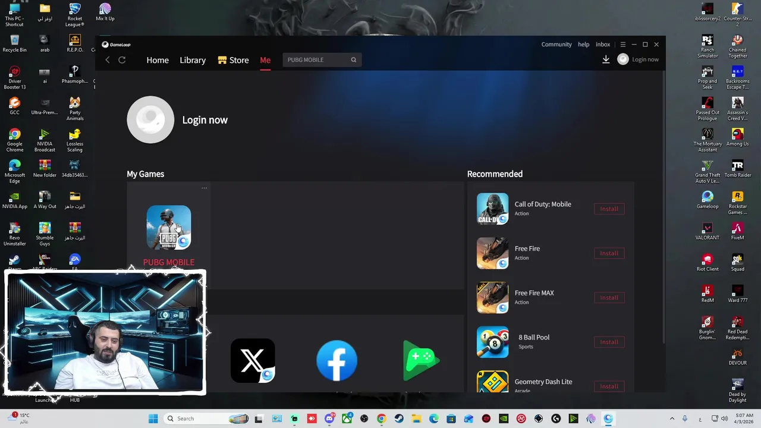Expand the system tray hidden icons chevron
The width and height of the screenshot is (761, 428).
[x=672, y=418]
